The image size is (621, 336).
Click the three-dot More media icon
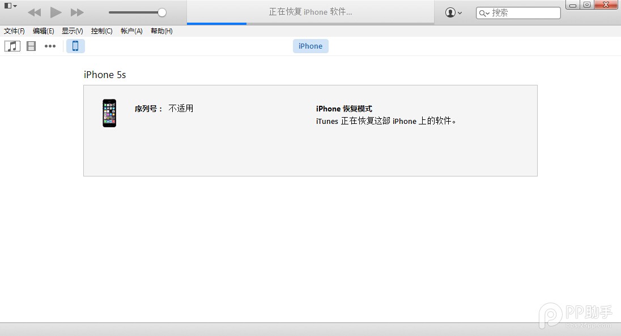[x=50, y=46]
